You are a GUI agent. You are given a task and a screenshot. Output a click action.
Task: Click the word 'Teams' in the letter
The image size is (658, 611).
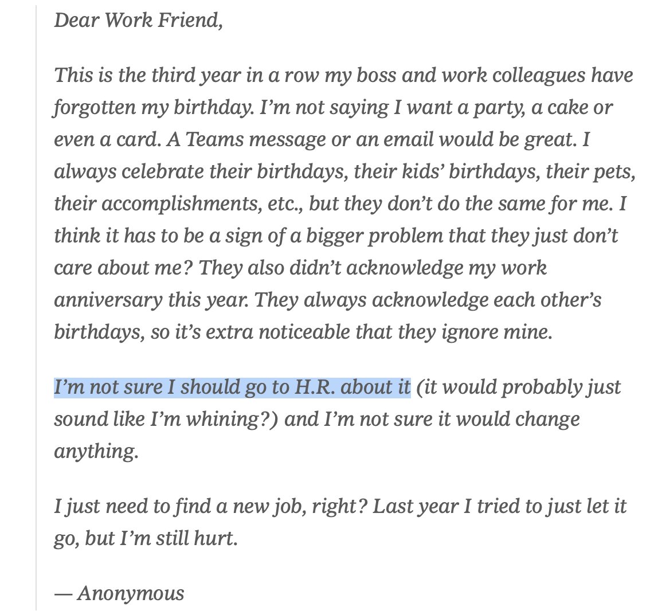(214, 139)
